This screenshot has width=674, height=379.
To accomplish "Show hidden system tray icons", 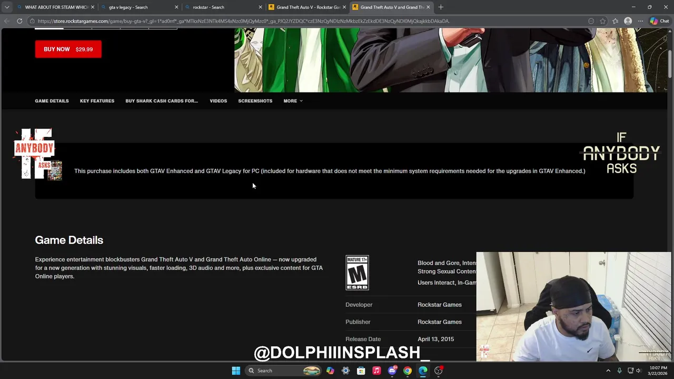I will pyautogui.click(x=608, y=371).
